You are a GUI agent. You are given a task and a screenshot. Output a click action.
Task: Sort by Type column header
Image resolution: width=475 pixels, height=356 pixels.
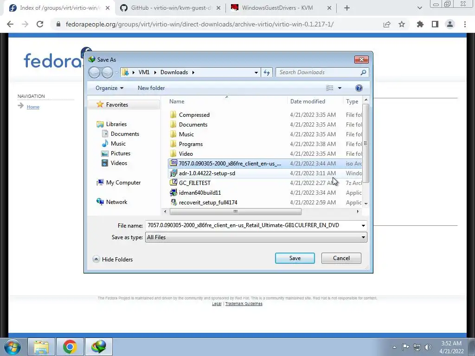tap(353, 102)
